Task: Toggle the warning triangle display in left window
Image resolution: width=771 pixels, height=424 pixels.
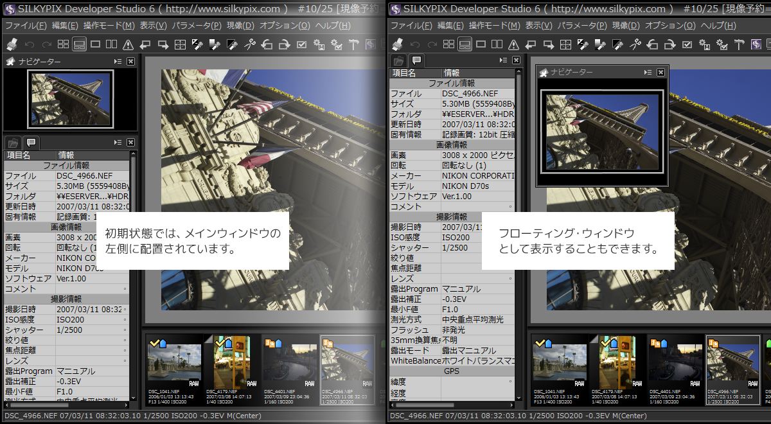Action: coord(128,44)
